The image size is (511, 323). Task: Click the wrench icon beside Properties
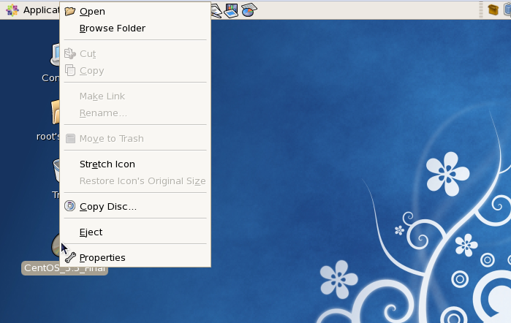pos(70,257)
